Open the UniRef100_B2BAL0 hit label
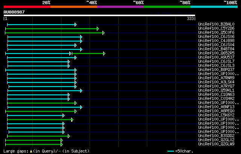The height and width of the screenshot is (154, 241). pos(216,24)
